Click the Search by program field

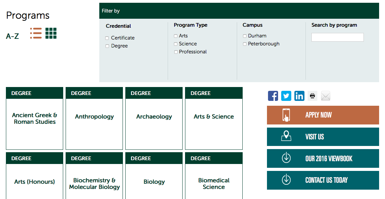click(x=337, y=37)
